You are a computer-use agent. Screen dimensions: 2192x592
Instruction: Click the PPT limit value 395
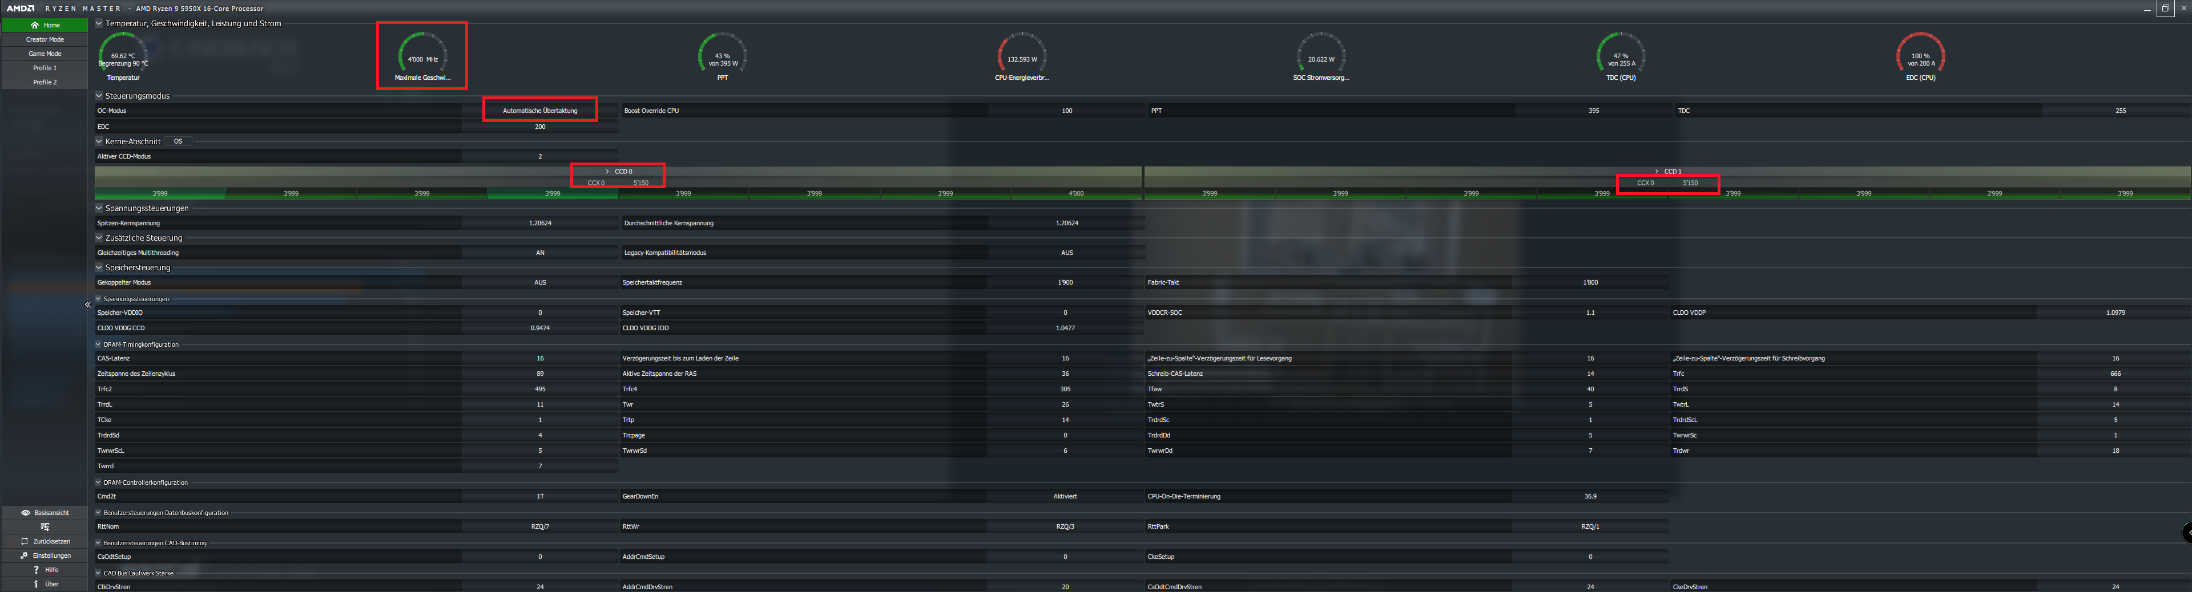(x=1594, y=111)
